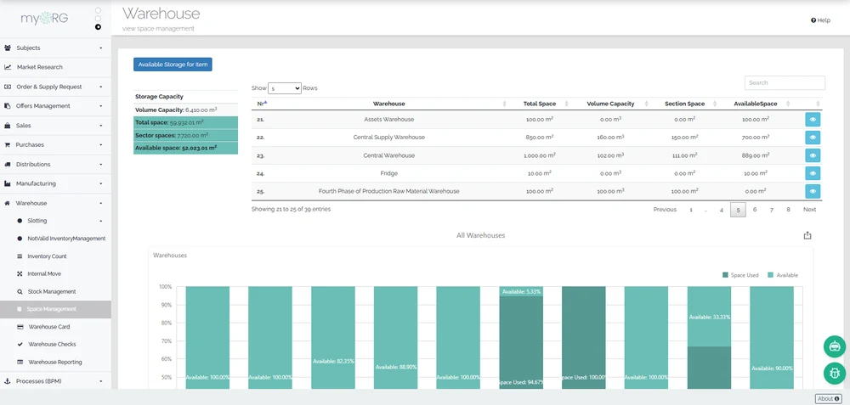The height and width of the screenshot is (405, 850).
Task: Go to page 6 of table
Action: pos(755,210)
